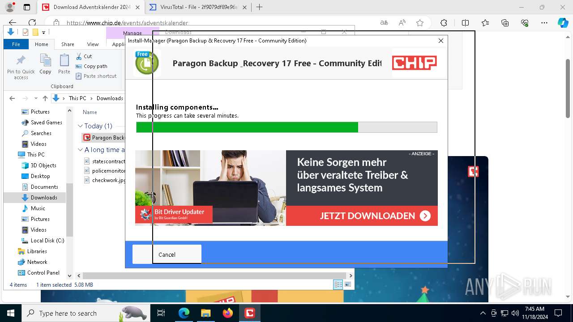Open the File menu in File Explorer

click(x=16, y=44)
